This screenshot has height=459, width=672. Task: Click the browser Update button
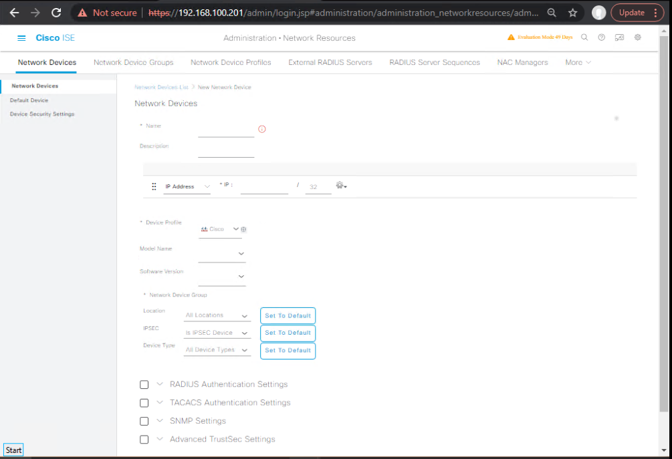637,13
